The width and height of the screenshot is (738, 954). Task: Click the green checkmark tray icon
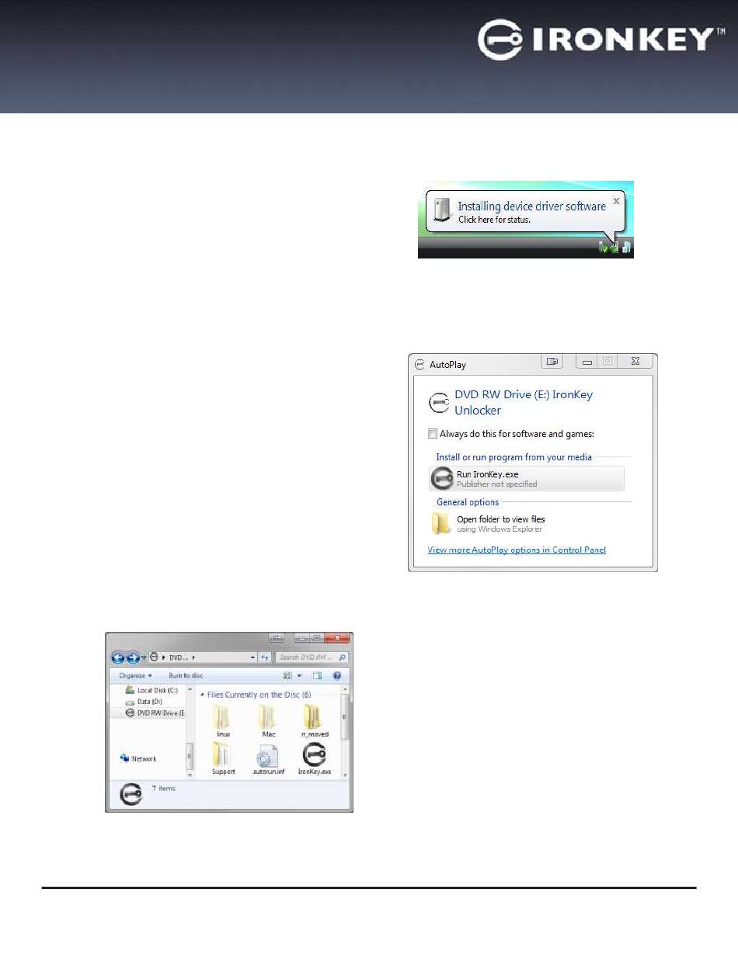[603, 248]
